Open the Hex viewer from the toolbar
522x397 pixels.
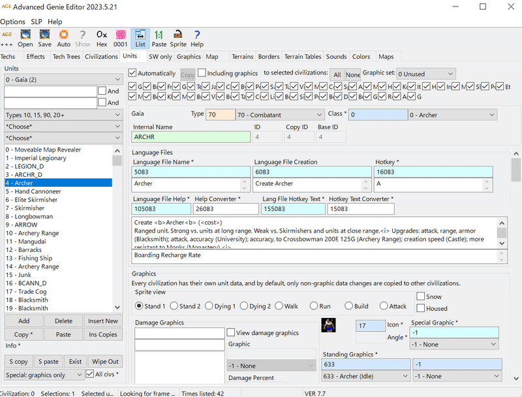101,38
